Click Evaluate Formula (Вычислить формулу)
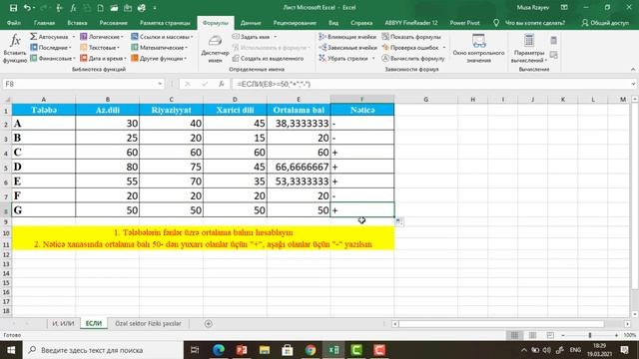 point(413,58)
